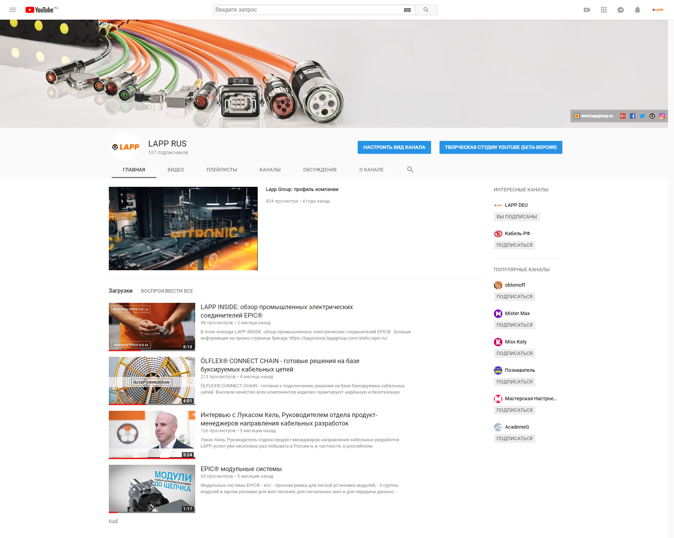
Task: Switch to the О КАНАЛЕ tab
Action: (x=371, y=170)
